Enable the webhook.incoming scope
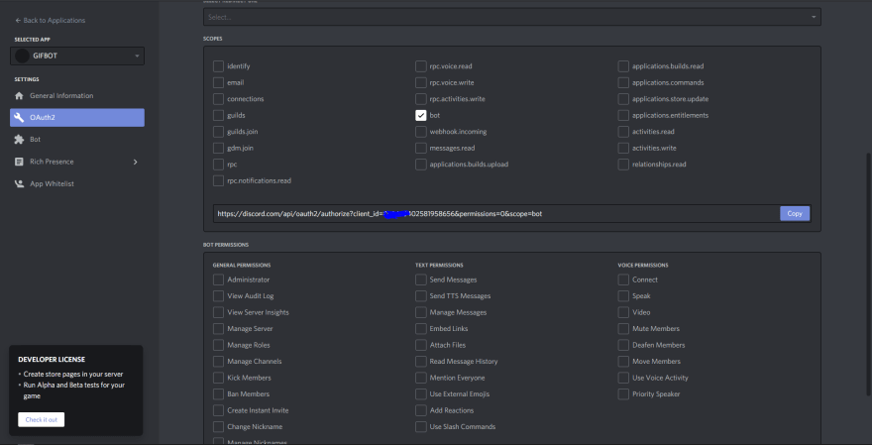The image size is (872, 445). pos(420,132)
